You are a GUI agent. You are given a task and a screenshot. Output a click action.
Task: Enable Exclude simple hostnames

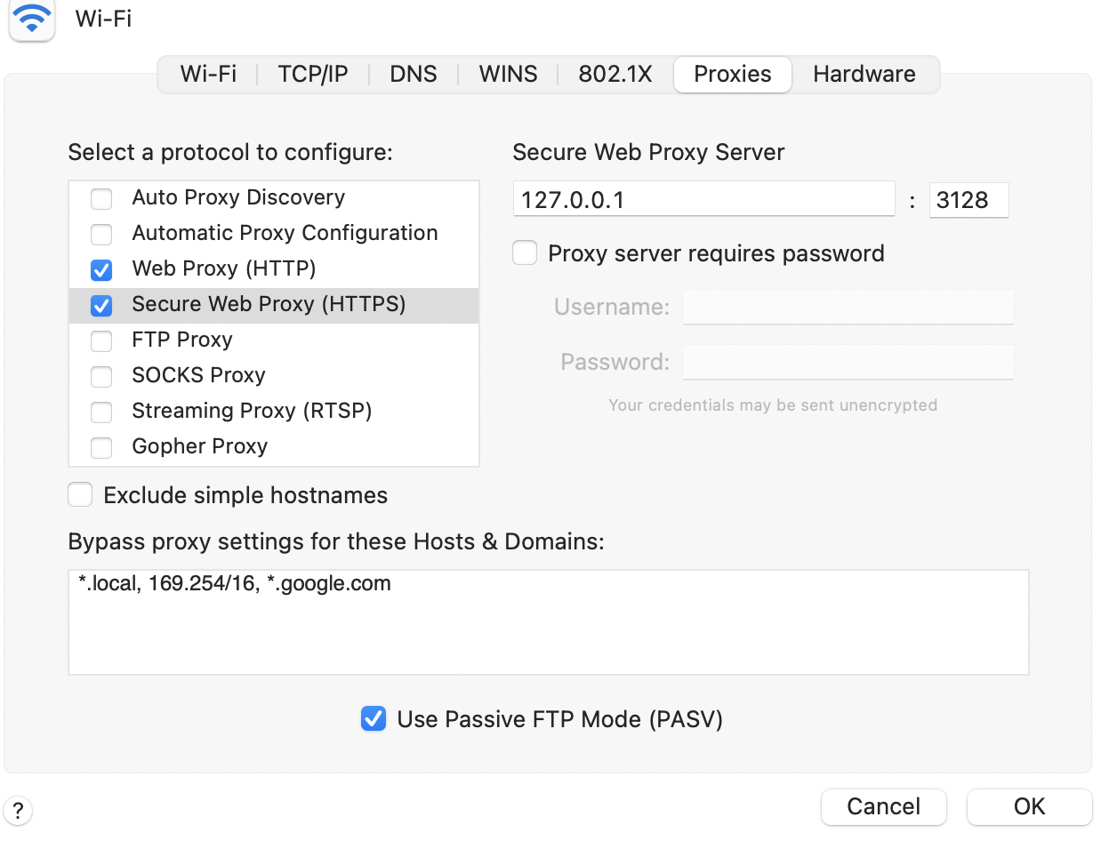[80, 494]
